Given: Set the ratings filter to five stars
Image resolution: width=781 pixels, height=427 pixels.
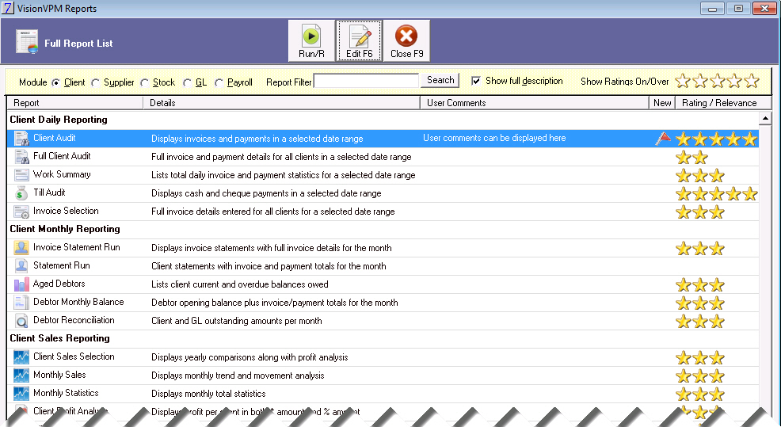Looking at the screenshot, I should [x=751, y=81].
